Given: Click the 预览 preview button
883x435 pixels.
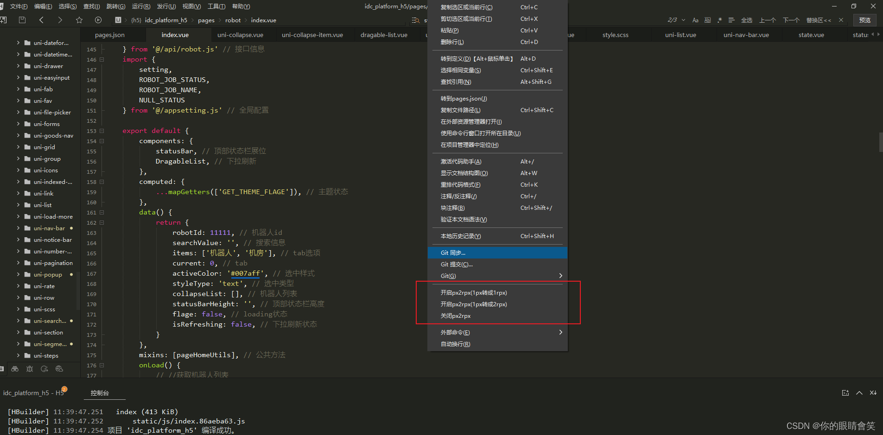Looking at the screenshot, I should click(x=865, y=20).
